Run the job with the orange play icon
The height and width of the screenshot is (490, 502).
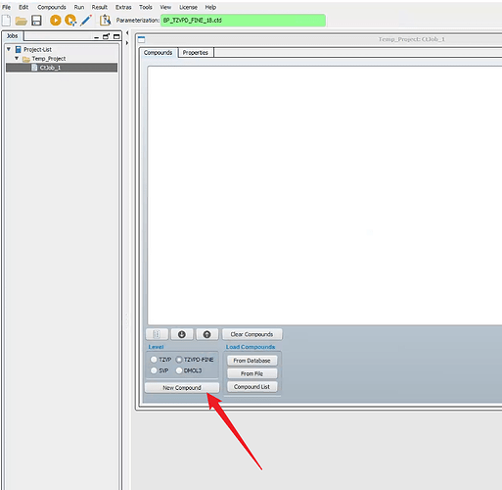56,21
